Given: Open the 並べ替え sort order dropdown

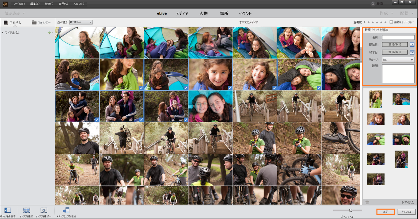Looking at the screenshot, I should (x=80, y=22).
